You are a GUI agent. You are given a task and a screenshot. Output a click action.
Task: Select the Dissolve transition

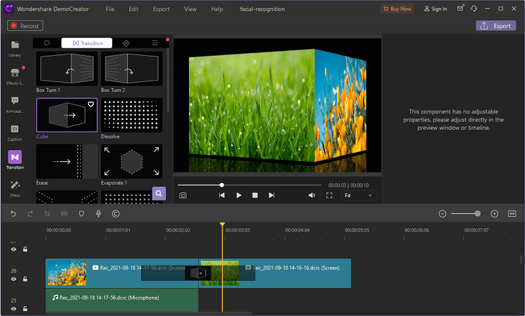[x=132, y=115]
